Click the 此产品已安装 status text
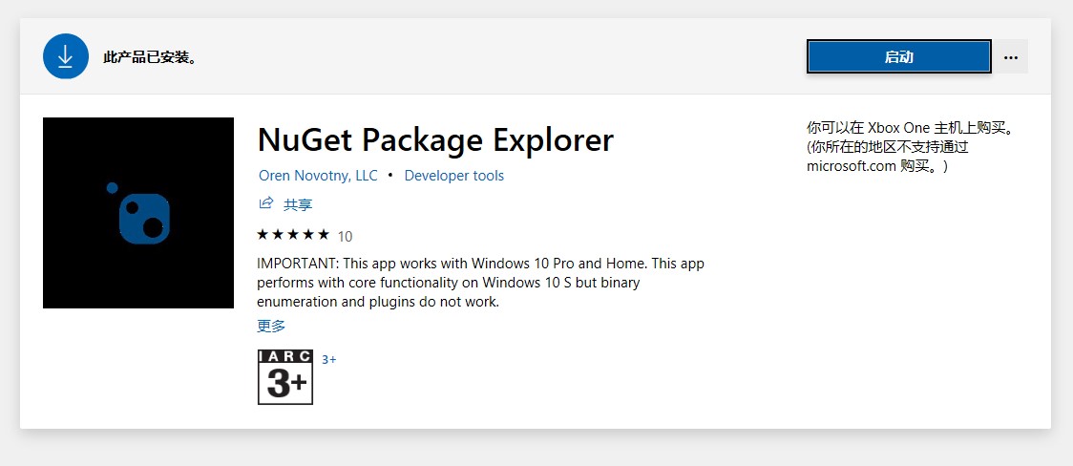The width and height of the screenshot is (1073, 466). 150,56
